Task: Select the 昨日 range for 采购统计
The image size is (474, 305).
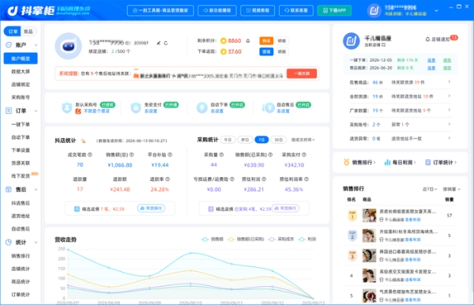Action: pyautogui.click(x=245, y=140)
